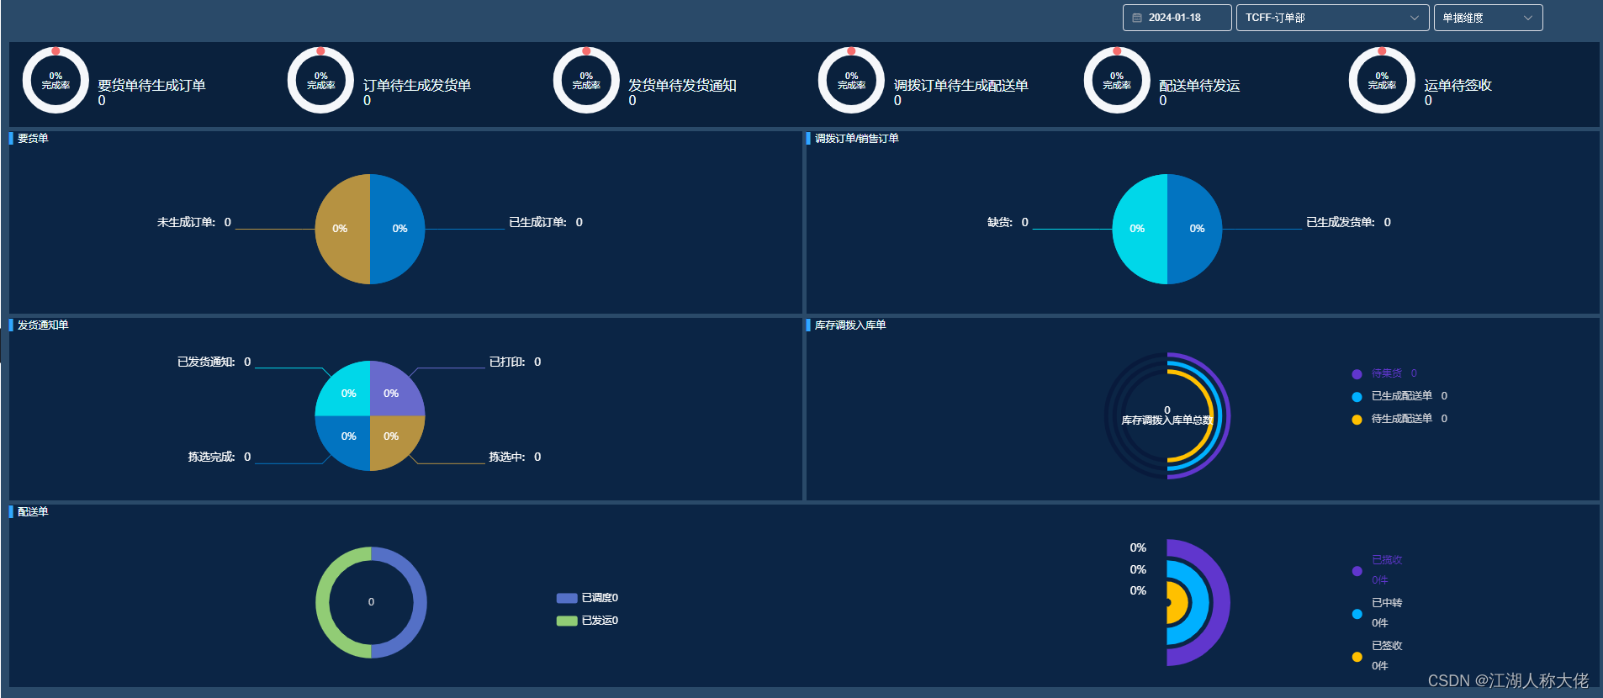Click the purple outer arc of 配送单 semicircle chart

[1223, 602]
